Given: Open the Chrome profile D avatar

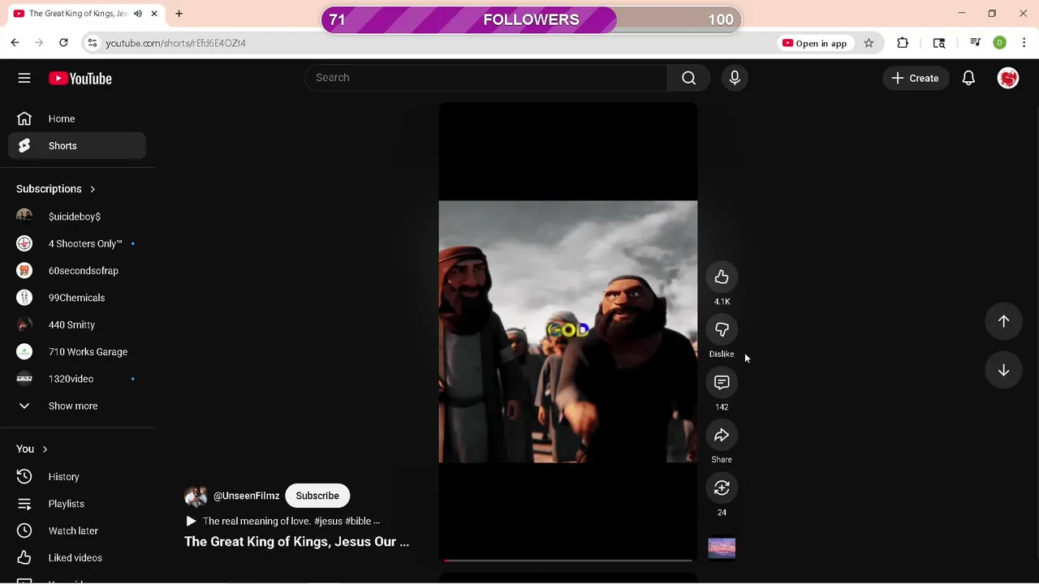Looking at the screenshot, I should (x=1000, y=43).
